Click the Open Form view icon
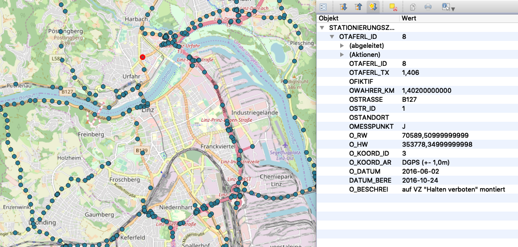Screen dimensions: 518x247 tap(323, 7)
